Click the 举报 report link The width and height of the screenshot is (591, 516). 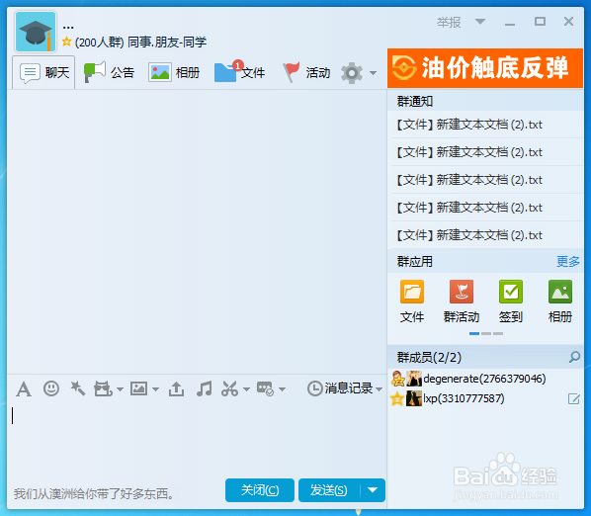449,22
